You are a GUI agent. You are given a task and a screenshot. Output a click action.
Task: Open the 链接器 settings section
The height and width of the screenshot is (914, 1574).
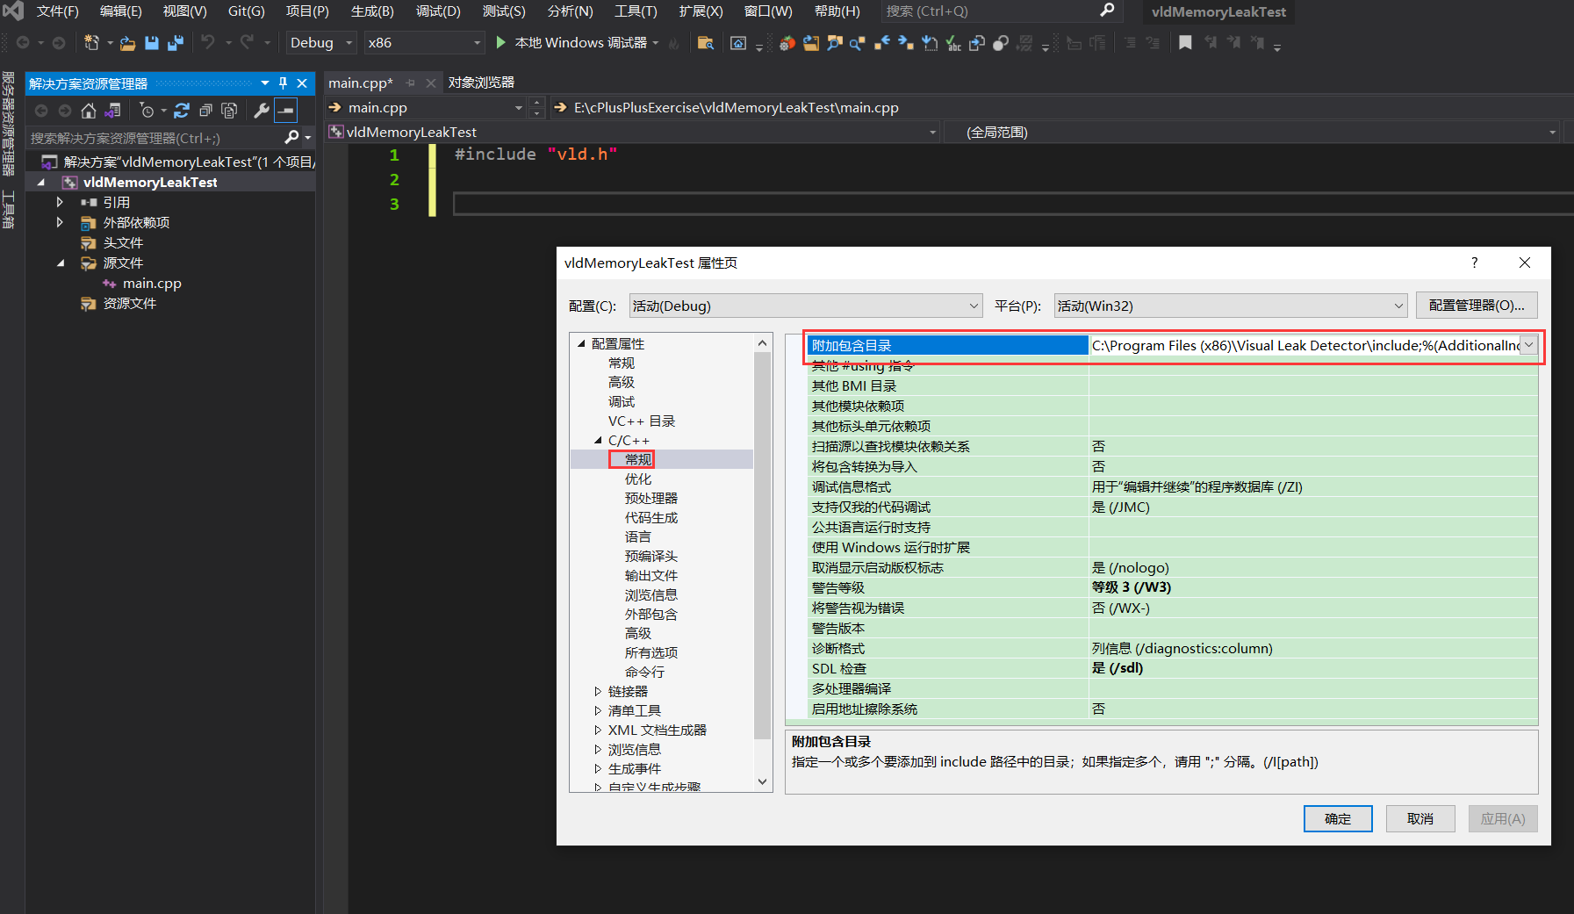click(629, 691)
